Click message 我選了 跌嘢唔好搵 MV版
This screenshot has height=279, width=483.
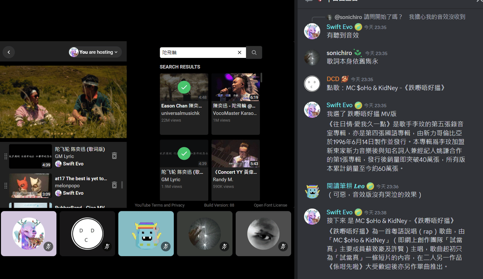point(362,114)
